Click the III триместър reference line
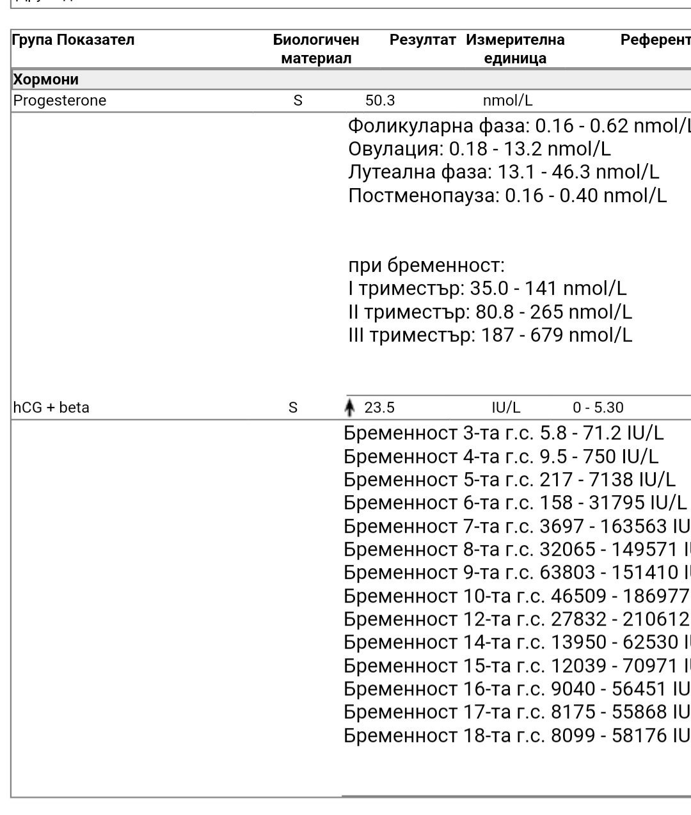 tap(489, 335)
